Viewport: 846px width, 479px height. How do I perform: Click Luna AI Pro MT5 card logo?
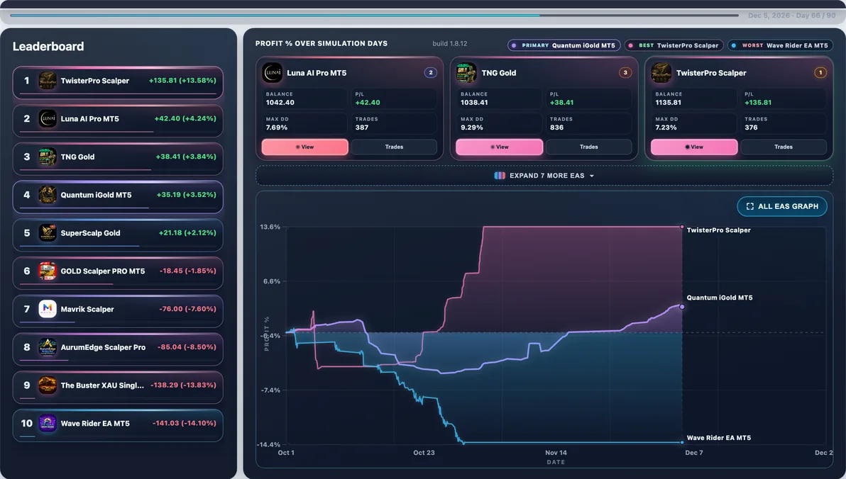tap(272, 73)
